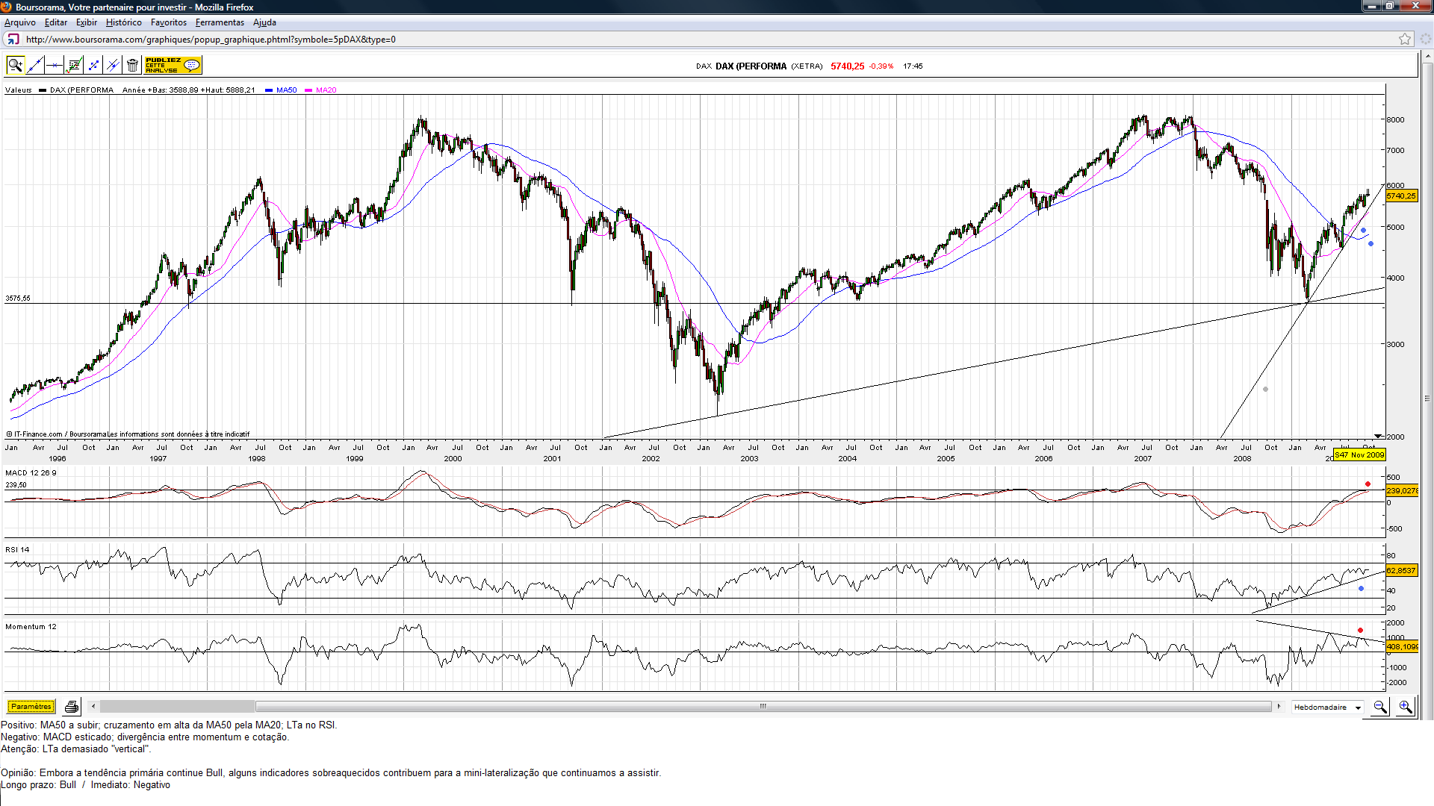The width and height of the screenshot is (1434, 806).
Task: Click the horizontal chart scrollbar thumb
Action: click(x=763, y=707)
